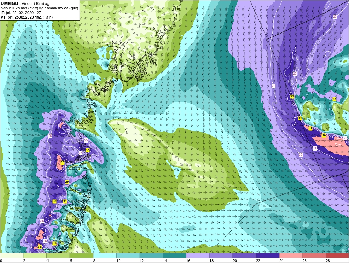Click the dark teal 14–16 legend swatch
The width and height of the screenshot is (349, 263).
(x=174, y=255)
